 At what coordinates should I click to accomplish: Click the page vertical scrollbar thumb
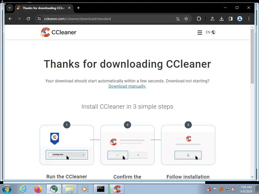click(x=252, y=56)
